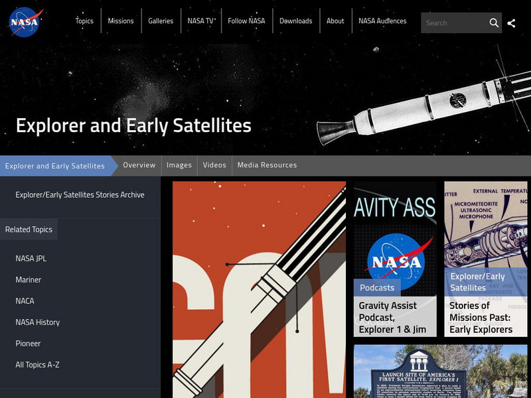Open Explorer/Early Satellites Stories Archive
Screen dimensions: 531x398
point(79,195)
